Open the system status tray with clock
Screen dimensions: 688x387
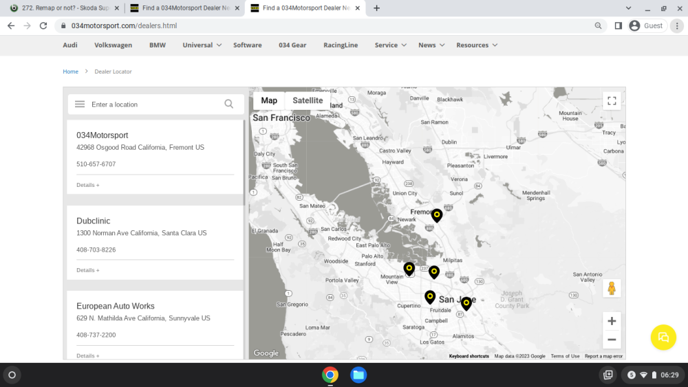click(x=654, y=375)
